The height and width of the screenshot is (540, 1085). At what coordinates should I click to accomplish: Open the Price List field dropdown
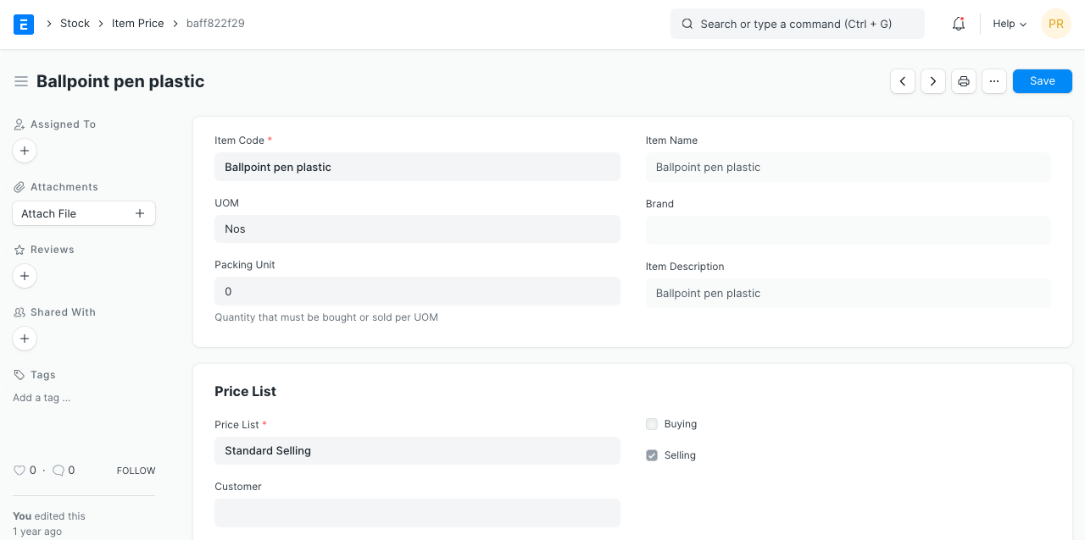tap(417, 450)
